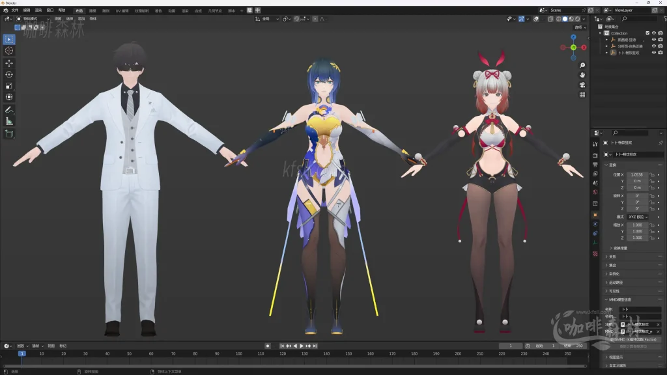Open the checkered Texture properties tab

tap(595, 254)
